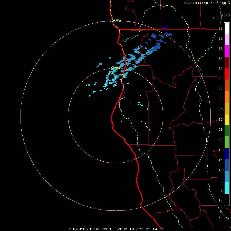Click the '42' scale value
This screenshot has height=231, width=231.
220,89
